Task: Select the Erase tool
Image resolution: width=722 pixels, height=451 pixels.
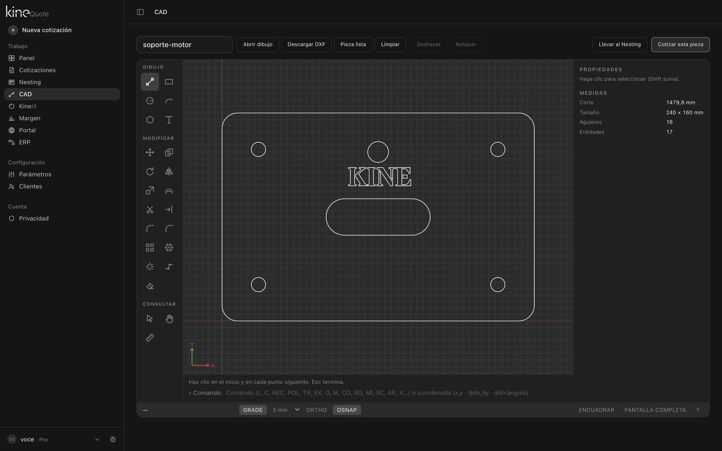Action: point(150,286)
